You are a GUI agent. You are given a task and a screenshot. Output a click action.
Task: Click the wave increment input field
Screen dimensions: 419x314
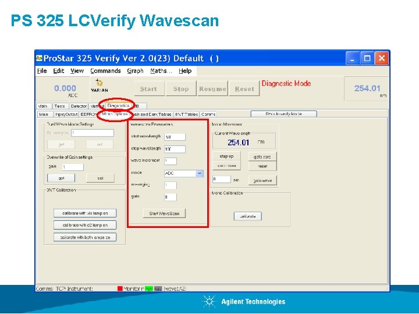[x=171, y=161]
